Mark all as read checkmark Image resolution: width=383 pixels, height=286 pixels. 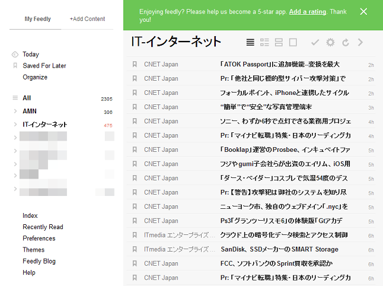click(x=315, y=43)
